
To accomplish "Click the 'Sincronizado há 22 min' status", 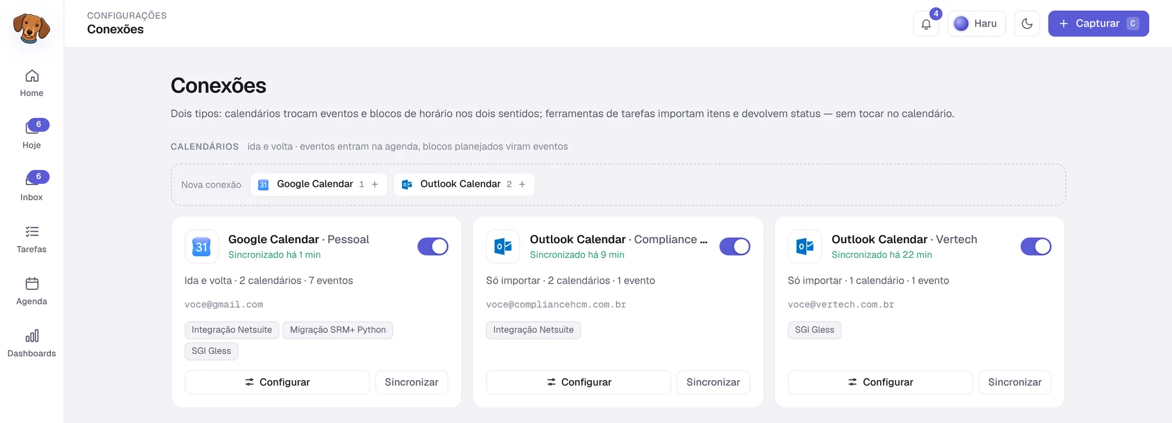I will [882, 255].
